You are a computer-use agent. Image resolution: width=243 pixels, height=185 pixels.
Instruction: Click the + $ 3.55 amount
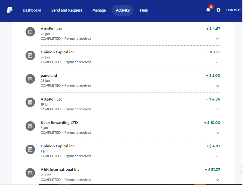(213, 52)
